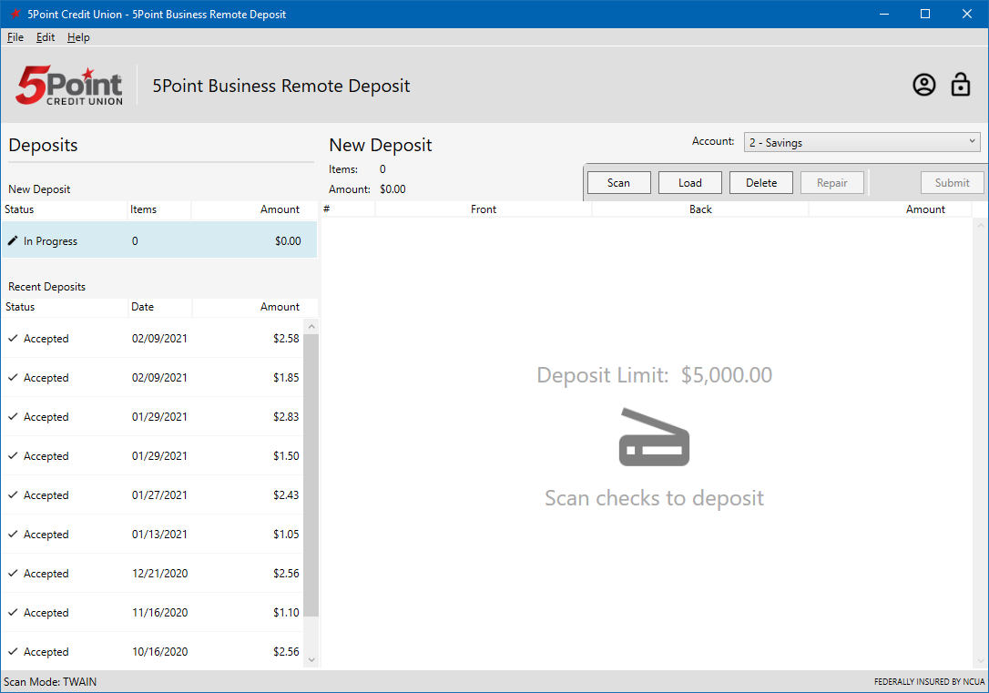Click the Date column header
Image resolution: width=989 pixels, height=693 pixels.
tap(160, 307)
